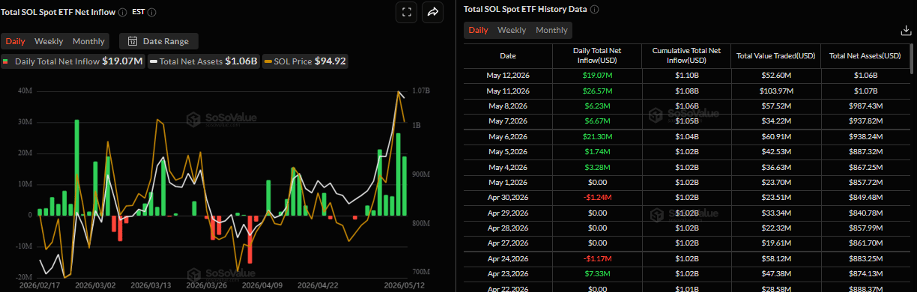
Task: Open the chart in fullscreen mode
Action: point(407,11)
